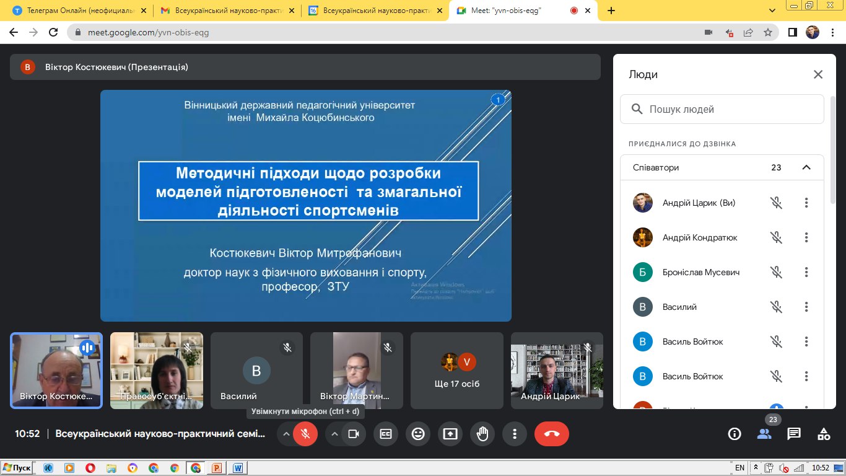The image size is (846, 476).
Task: Click the raise hand icon
Action: pyautogui.click(x=482, y=434)
